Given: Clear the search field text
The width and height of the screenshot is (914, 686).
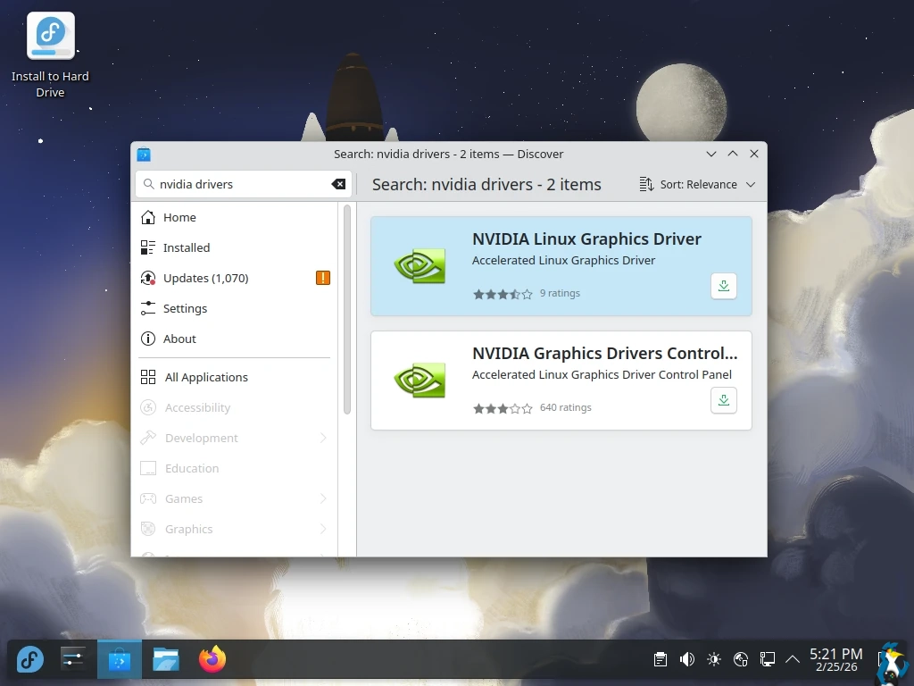Looking at the screenshot, I should (338, 184).
